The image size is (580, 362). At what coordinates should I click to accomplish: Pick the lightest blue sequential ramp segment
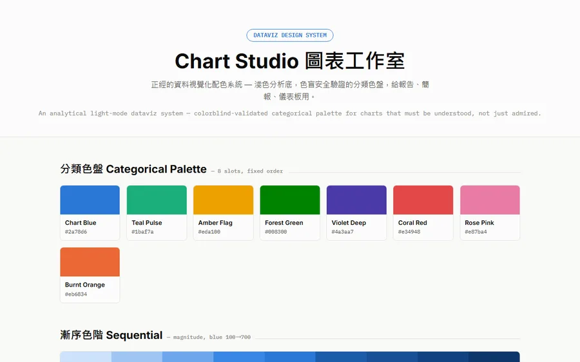pyautogui.click(x=86, y=357)
